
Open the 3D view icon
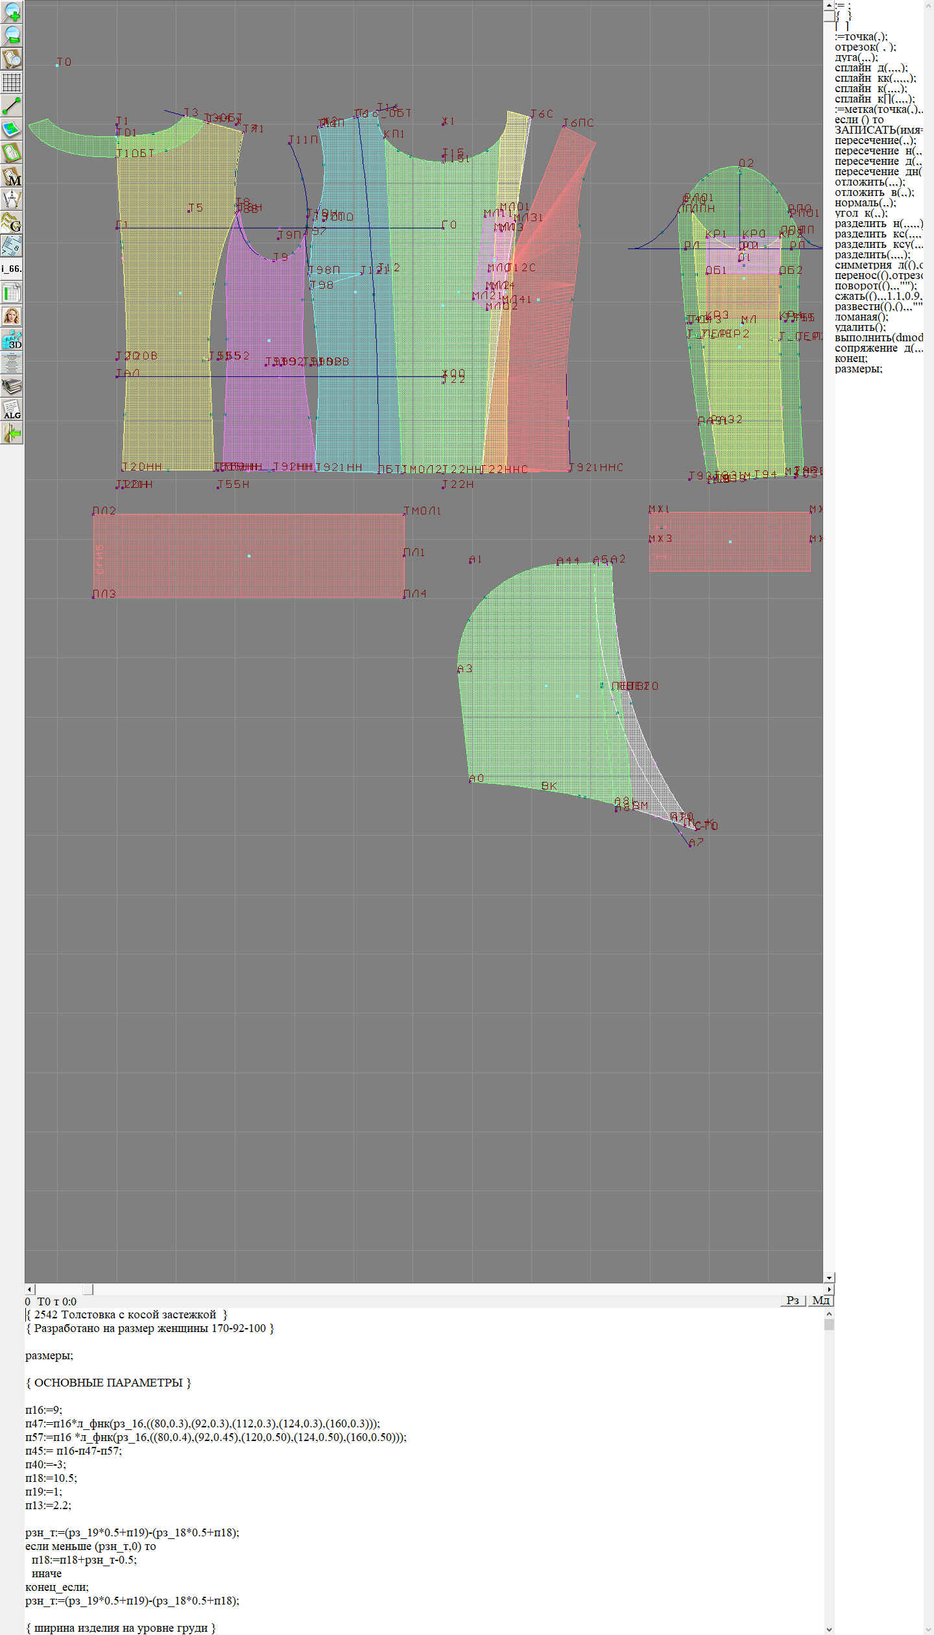(12, 339)
